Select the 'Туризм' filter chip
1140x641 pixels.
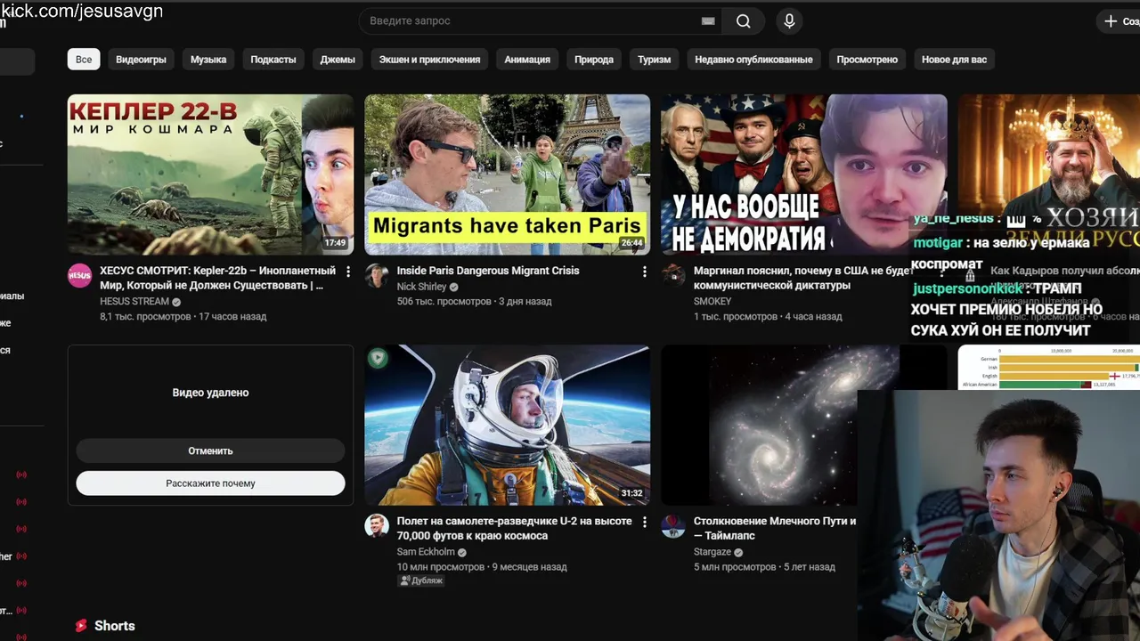[x=654, y=60]
